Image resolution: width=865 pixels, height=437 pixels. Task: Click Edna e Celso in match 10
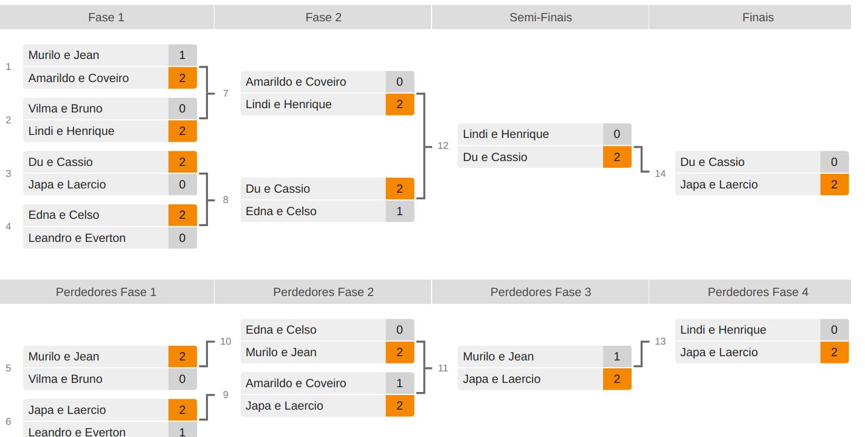[x=281, y=329]
